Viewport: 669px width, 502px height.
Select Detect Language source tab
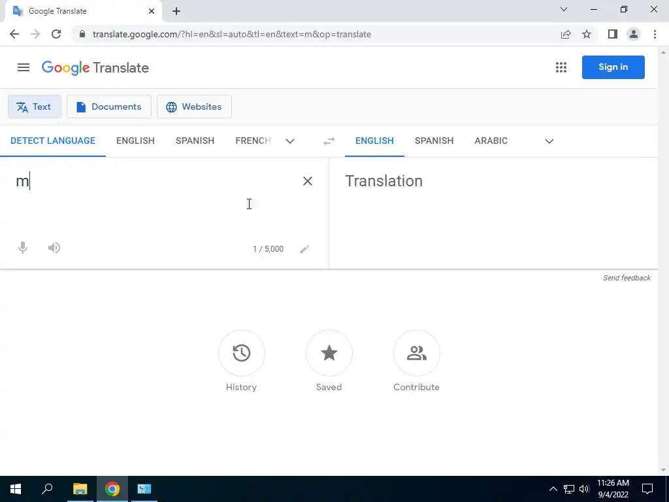tap(53, 141)
